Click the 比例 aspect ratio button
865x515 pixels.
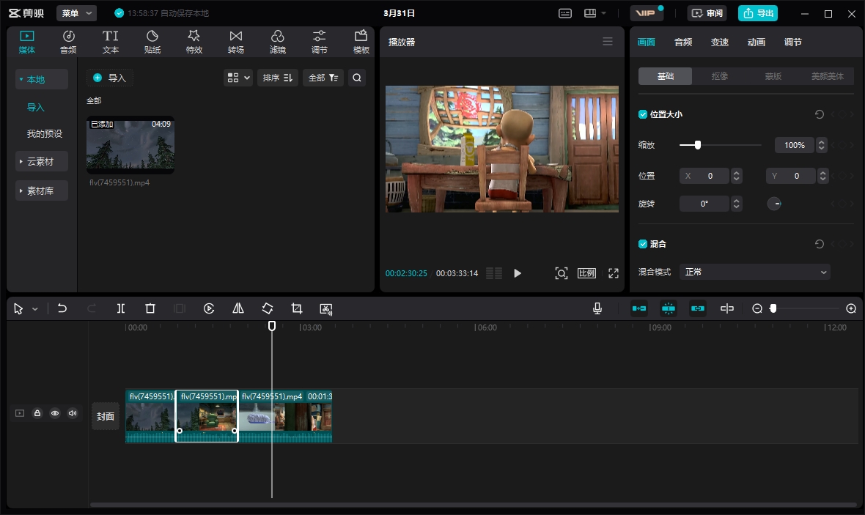(x=586, y=273)
